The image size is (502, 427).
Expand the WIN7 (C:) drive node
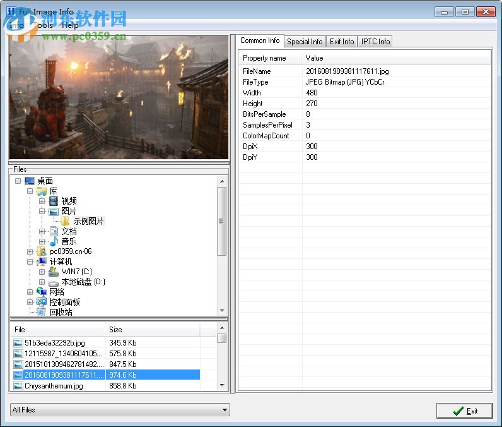42,272
